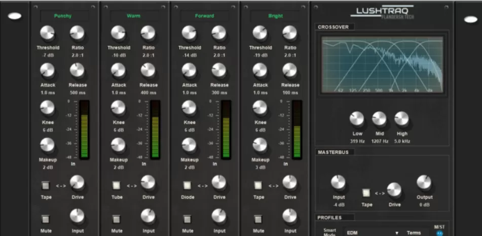Click the Forward band Ratio knob
This screenshot has height=236, width=482.
click(219, 32)
